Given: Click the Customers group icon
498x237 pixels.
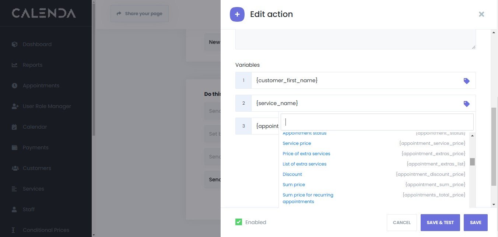Looking at the screenshot, I should pos(15,168).
